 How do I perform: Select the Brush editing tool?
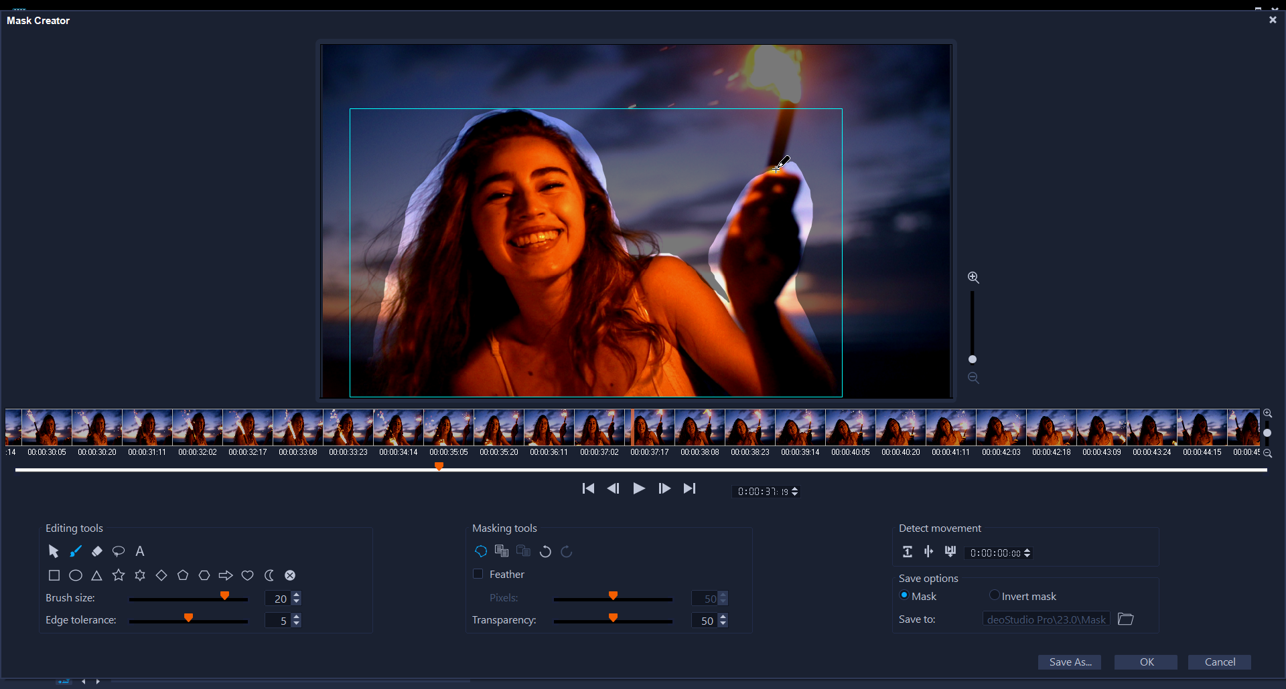[76, 551]
